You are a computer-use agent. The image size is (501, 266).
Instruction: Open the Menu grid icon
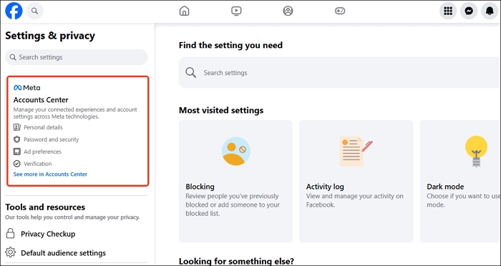point(448,11)
